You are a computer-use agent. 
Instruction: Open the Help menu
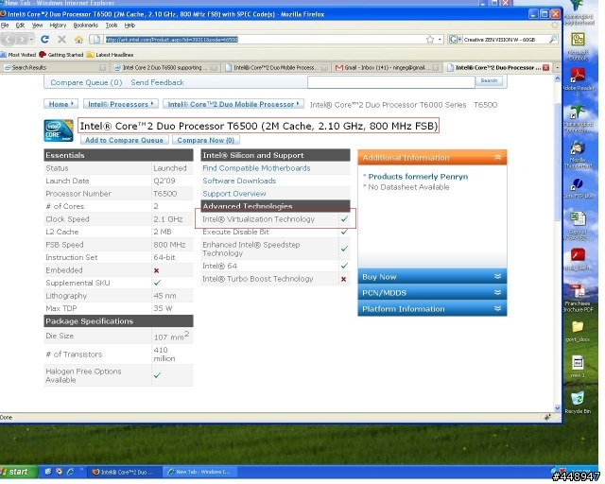[130, 26]
